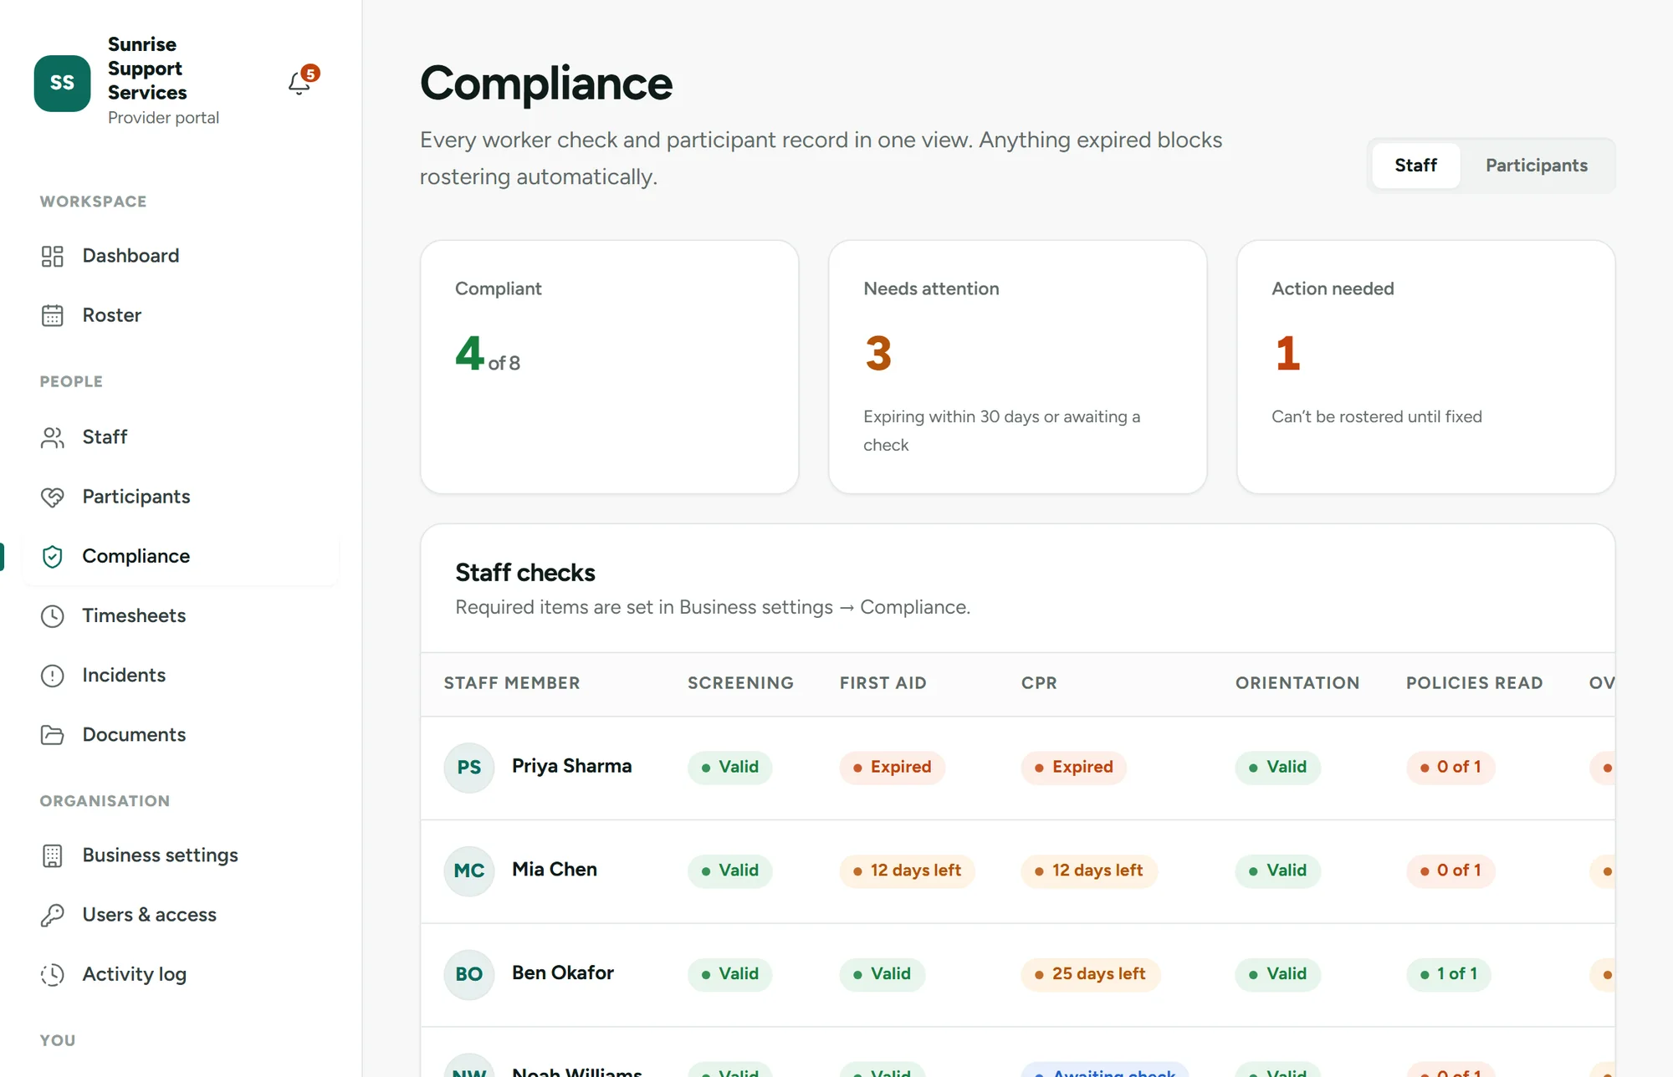The image size is (1673, 1077).
Task: Go to Timesheets in the sidebar
Action: 181,615
